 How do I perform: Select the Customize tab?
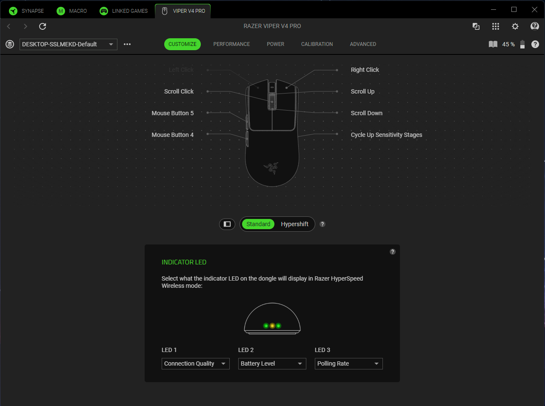pos(183,44)
